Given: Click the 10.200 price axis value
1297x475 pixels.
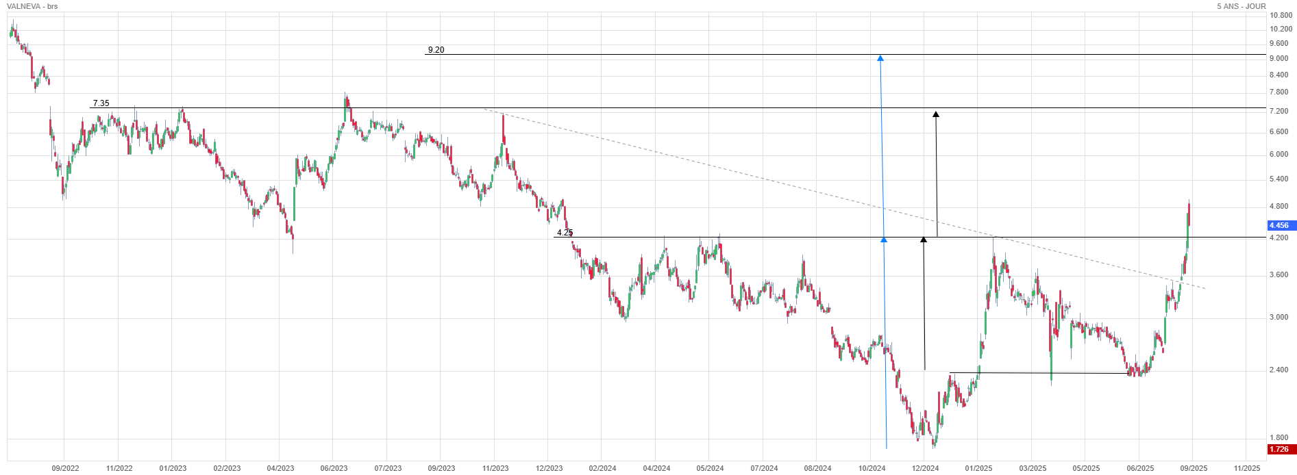Looking at the screenshot, I should click(x=1281, y=29).
